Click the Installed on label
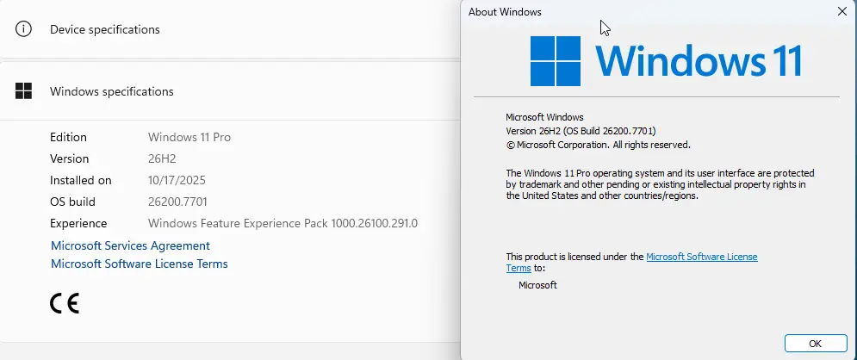The height and width of the screenshot is (360, 857). click(x=80, y=180)
